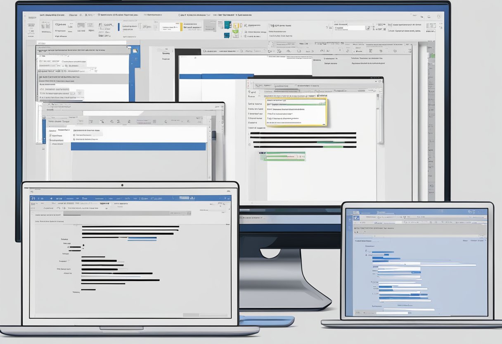Open the white styles gallery box in the ribbon
502x344 pixels.
click(169, 27)
